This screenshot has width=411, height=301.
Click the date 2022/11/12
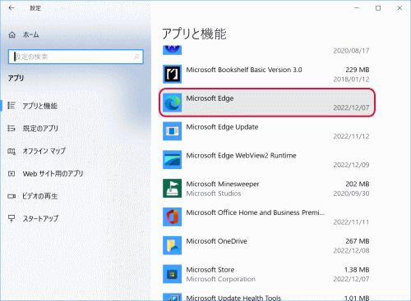pos(351,136)
